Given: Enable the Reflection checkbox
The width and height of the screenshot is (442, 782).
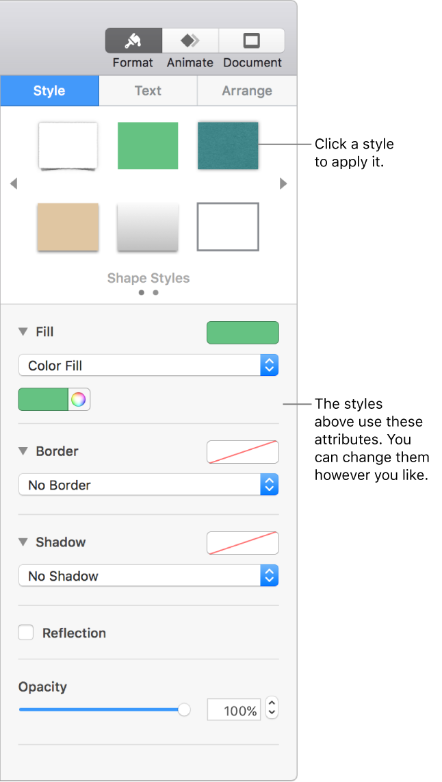Looking at the screenshot, I should (x=25, y=633).
